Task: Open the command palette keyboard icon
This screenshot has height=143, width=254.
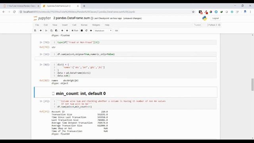Action: [x=116, y=31]
